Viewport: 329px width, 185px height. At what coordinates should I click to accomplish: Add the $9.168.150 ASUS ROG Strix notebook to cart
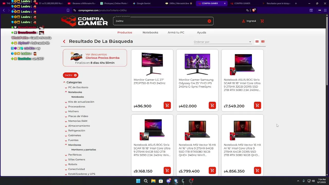tap(167, 170)
